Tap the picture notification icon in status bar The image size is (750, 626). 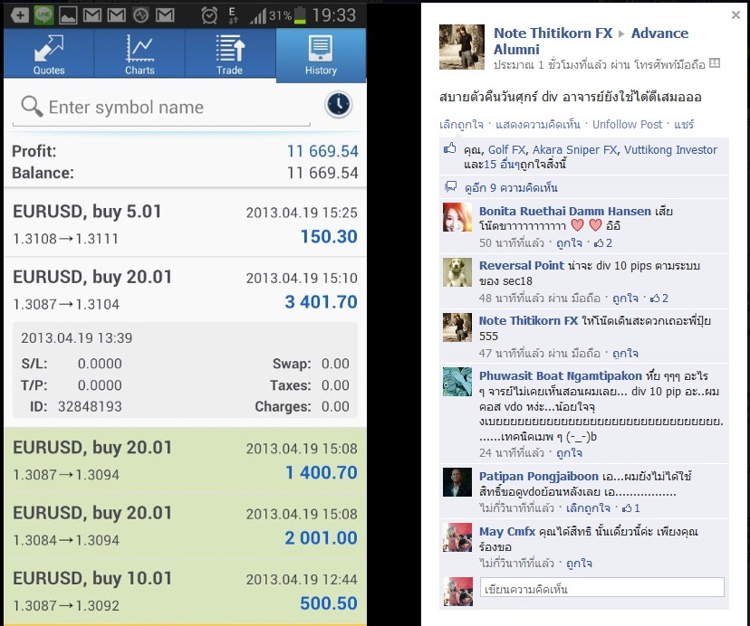pos(68,15)
